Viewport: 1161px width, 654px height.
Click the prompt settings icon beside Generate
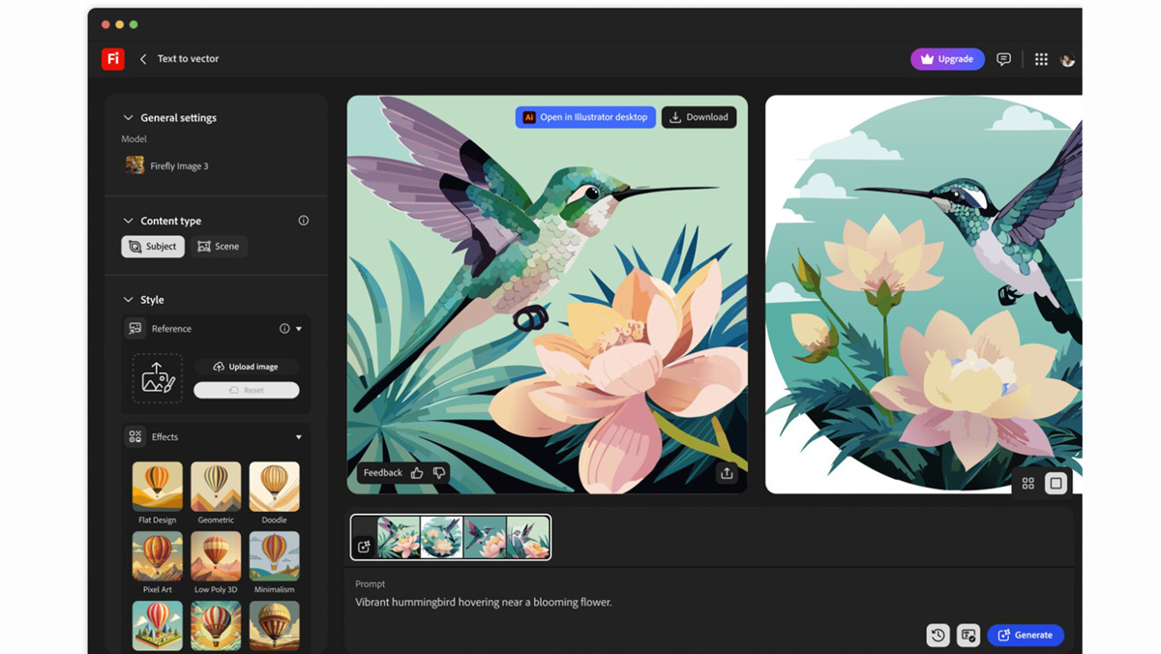point(968,636)
